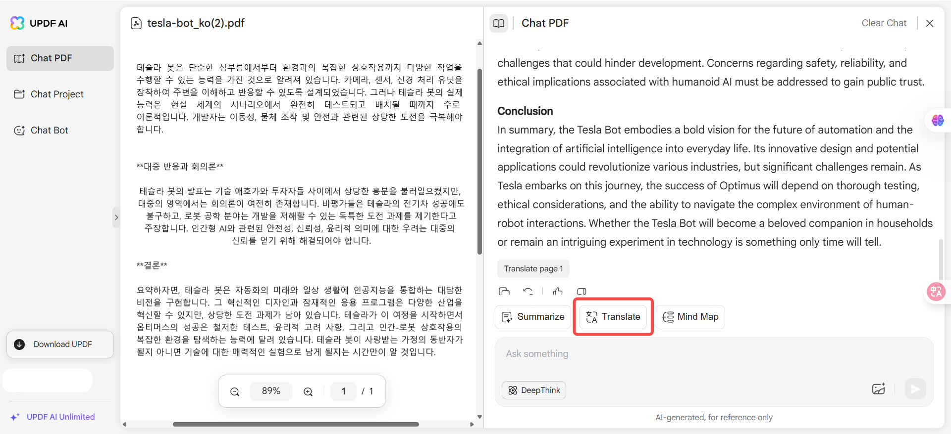Image resolution: width=951 pixels, height=434 pixels.
Task: Click the **대중 반응과 회의론** heading
Action: point(180,167)
